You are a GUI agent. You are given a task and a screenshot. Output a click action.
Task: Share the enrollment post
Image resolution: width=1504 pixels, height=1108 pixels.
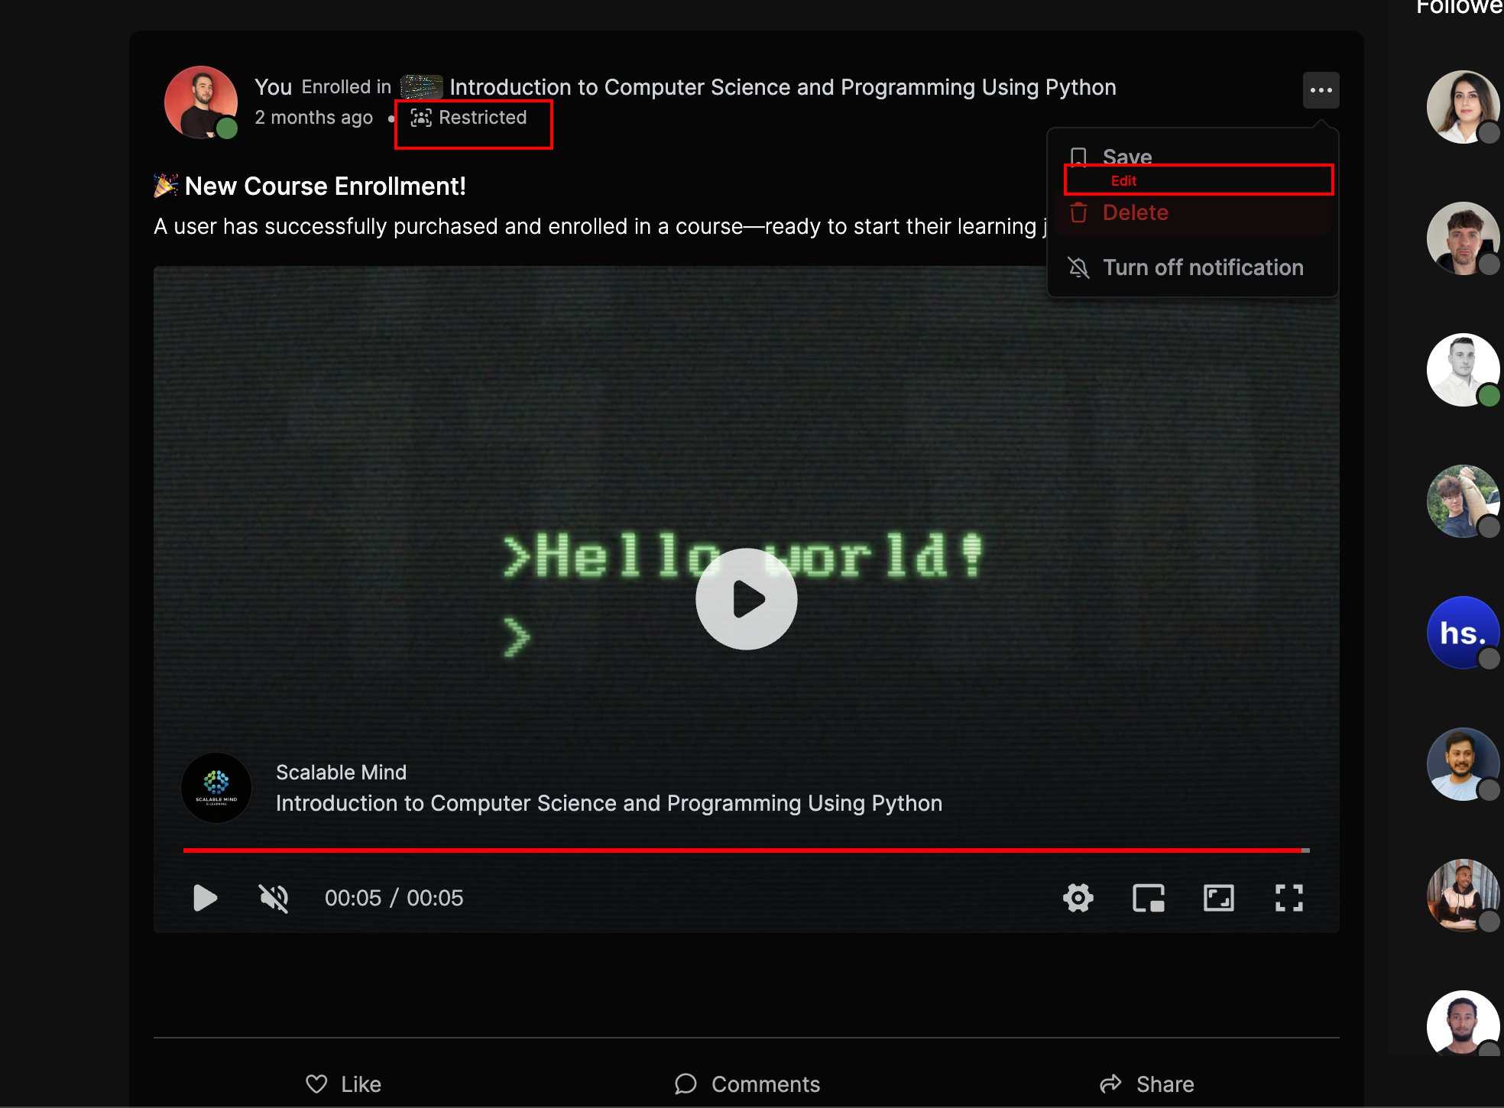click(x=1146, y=1084)
